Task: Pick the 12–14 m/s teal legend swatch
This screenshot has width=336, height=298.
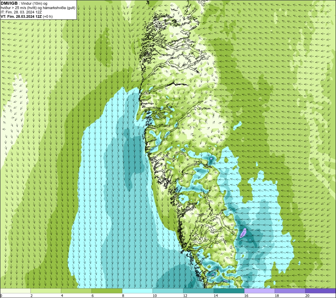Action: (199, 291)
